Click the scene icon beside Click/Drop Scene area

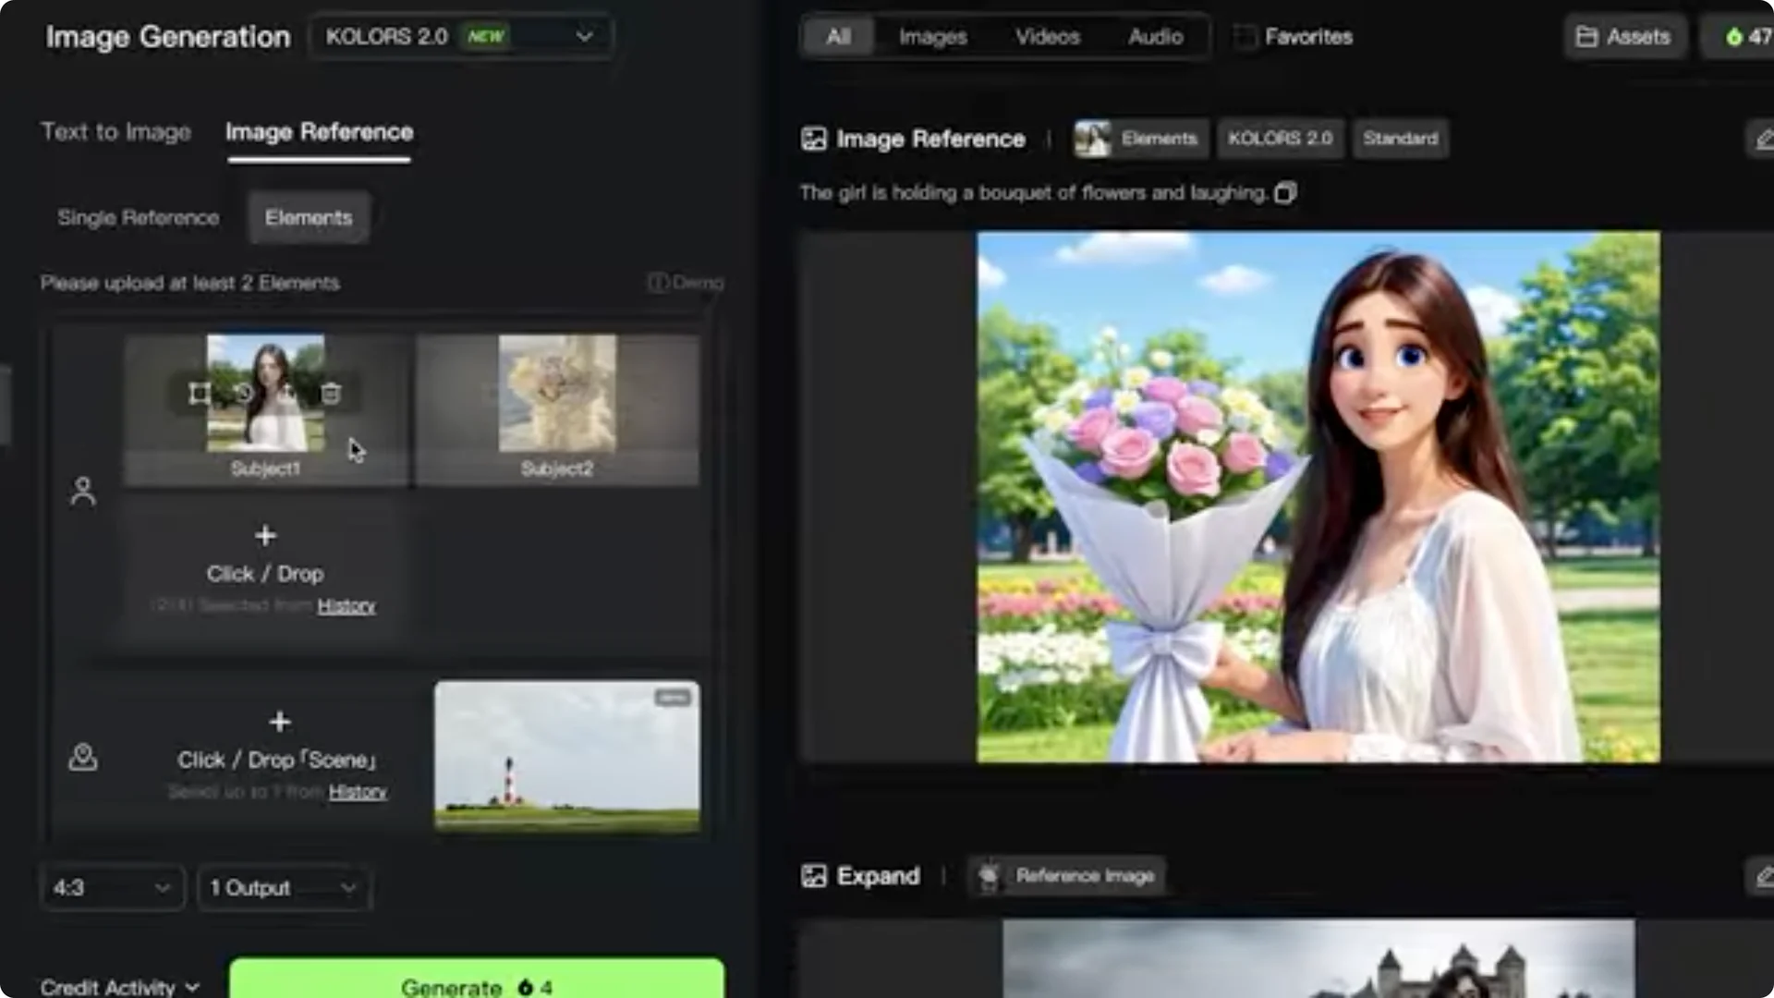coord(83,758)
